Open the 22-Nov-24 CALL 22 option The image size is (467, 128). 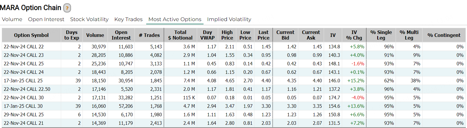24,47
